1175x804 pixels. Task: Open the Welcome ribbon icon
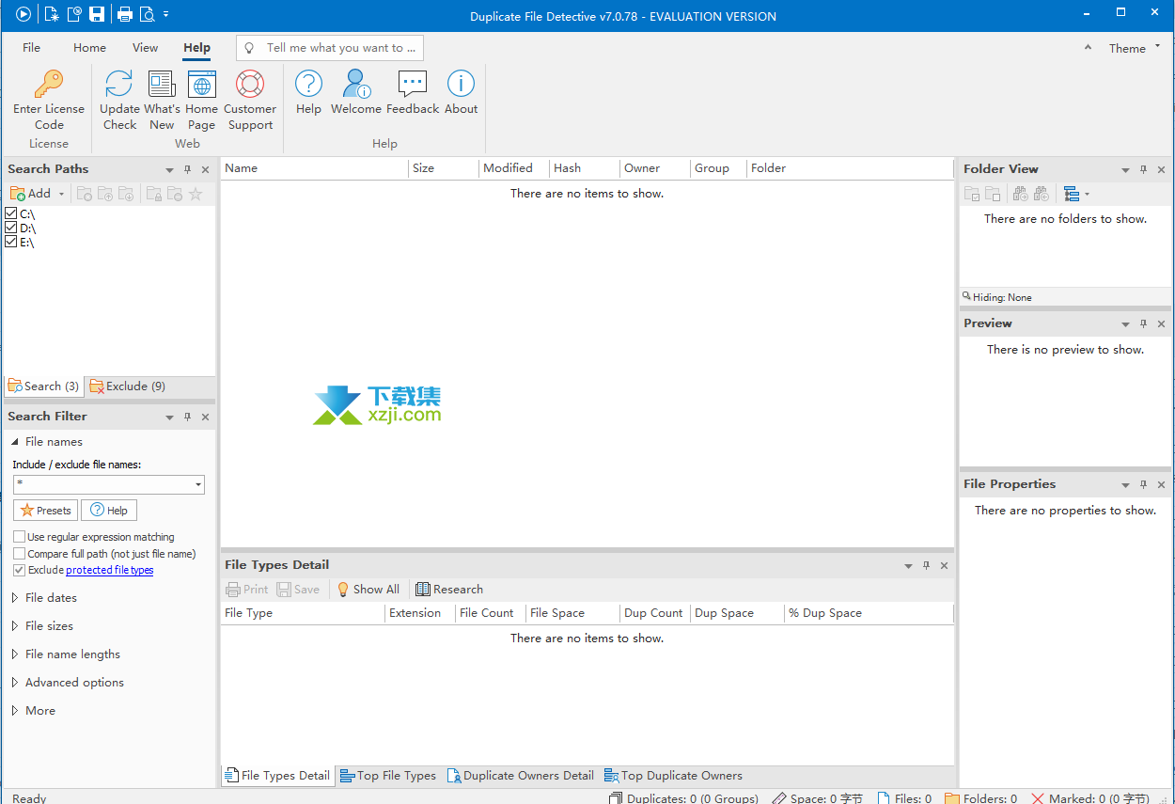point(356,92)
